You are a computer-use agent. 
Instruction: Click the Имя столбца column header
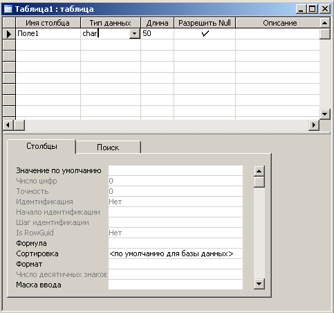click(48, 23)
